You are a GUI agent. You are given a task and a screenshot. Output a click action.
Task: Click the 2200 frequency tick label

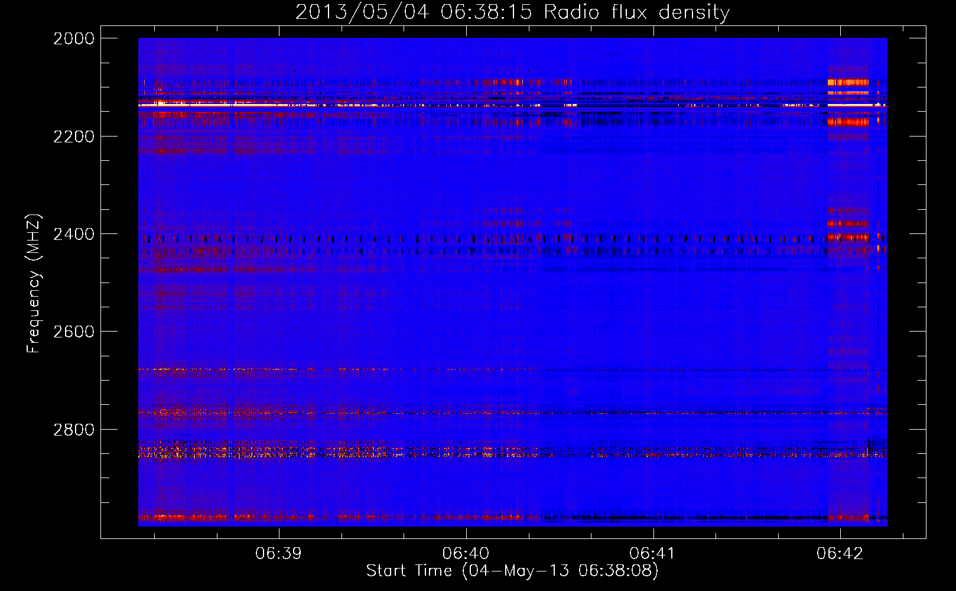[x=74, y=137]
